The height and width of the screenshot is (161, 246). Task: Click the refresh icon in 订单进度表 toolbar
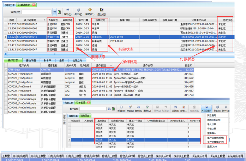click(x=59, y=12)
